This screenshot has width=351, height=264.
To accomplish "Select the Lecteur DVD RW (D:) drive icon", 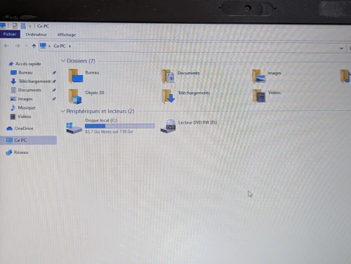I will point(168,126).
